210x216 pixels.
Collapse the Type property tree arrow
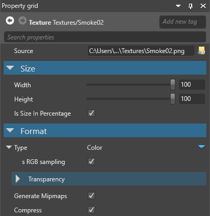coord(9,147)
